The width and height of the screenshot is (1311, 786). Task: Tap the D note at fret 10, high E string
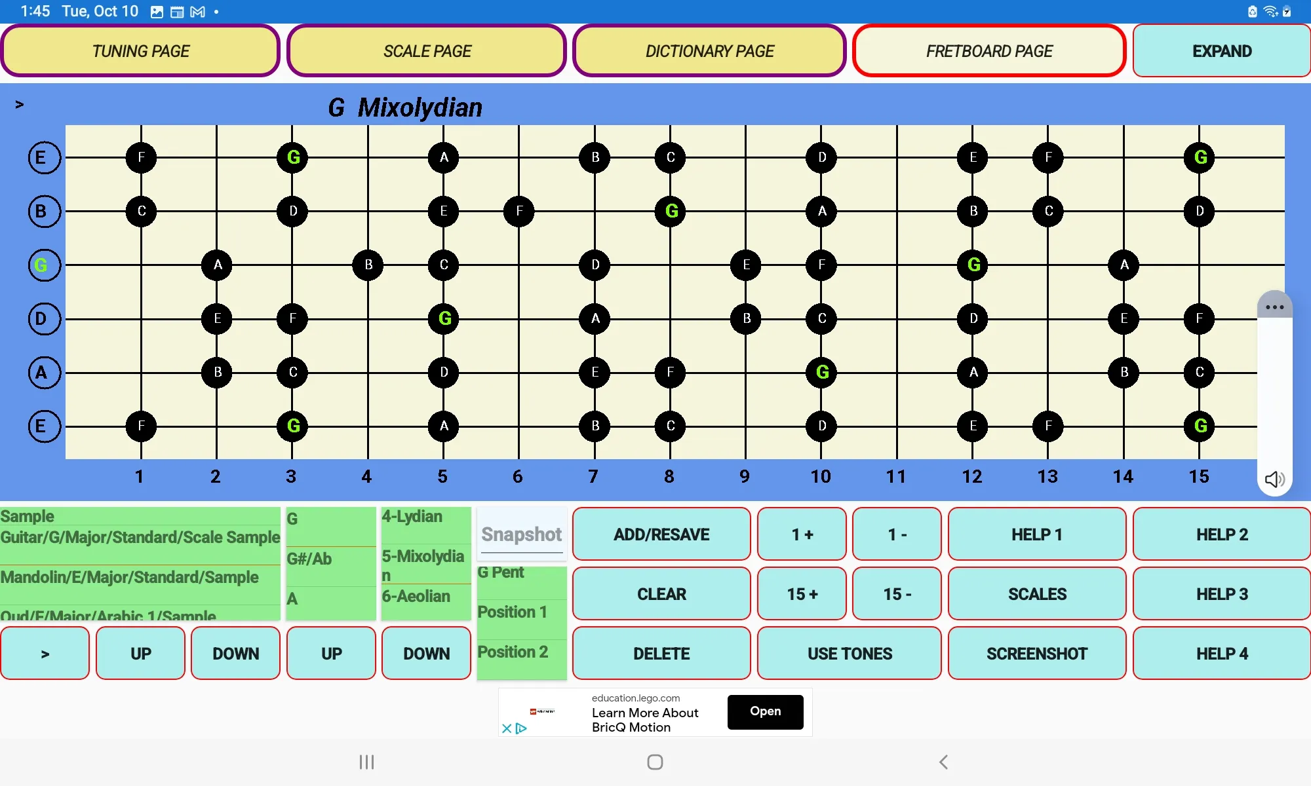[x=822, y=157]
